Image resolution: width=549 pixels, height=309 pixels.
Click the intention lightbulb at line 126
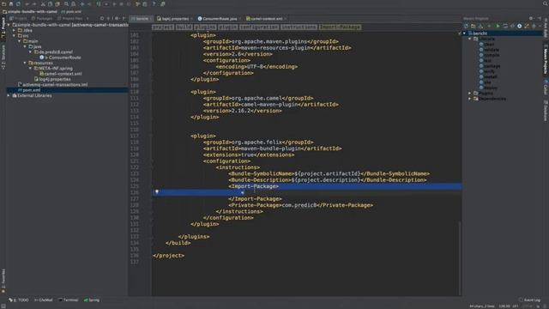click(x=157, y=191)
